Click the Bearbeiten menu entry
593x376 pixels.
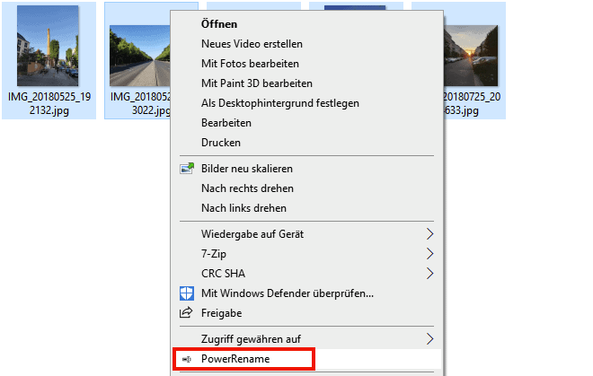click(x=226, y=123)
